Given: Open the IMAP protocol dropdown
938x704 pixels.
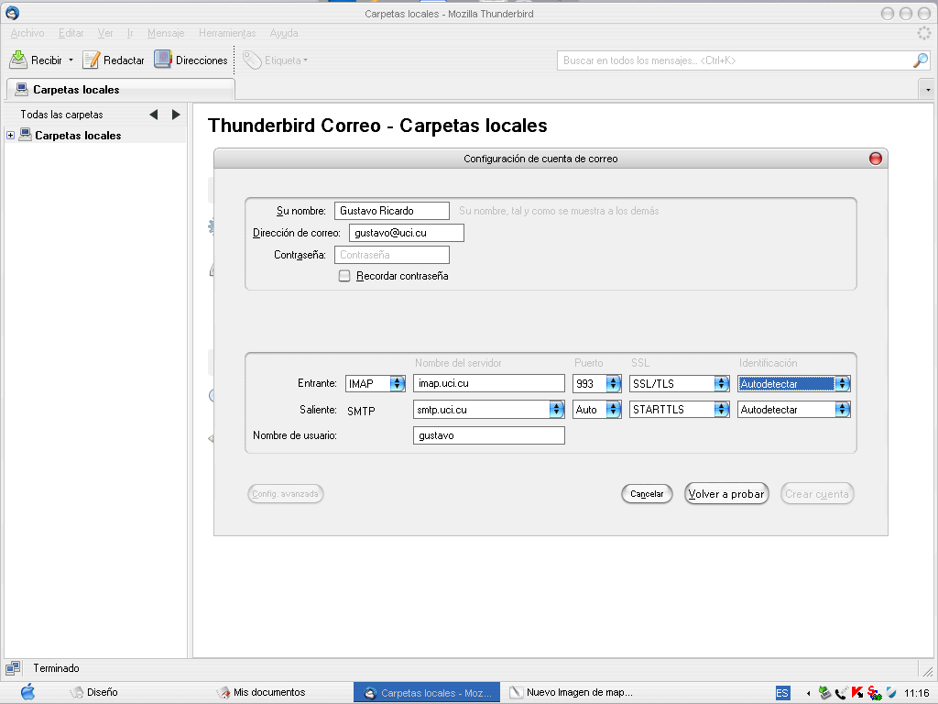Looking at the screenshot, I should coord(376,384).
